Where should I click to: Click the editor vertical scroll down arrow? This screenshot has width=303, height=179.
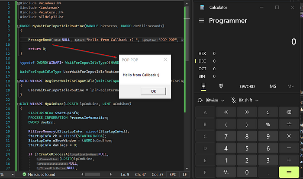pos(187,169)
